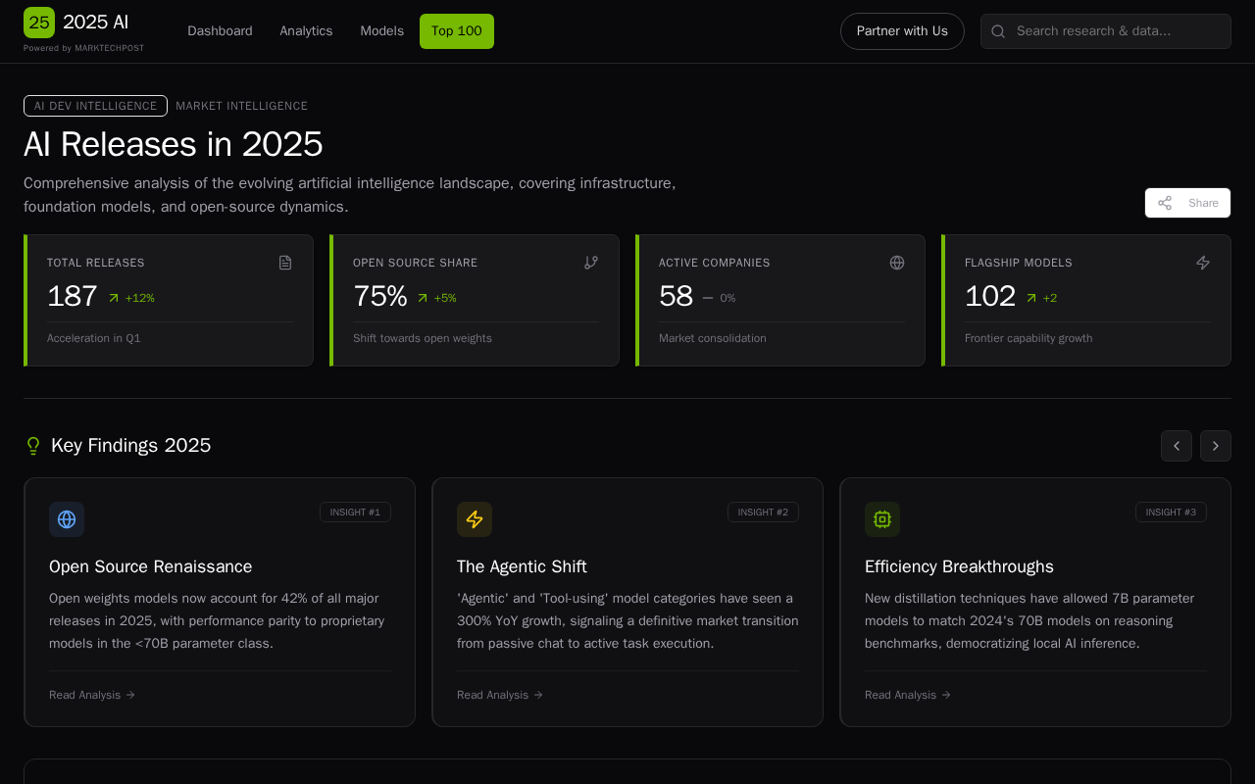Advance Key Findings with right chevron
Screen dimensions: 1255x784
click(x=1216, y=446)
